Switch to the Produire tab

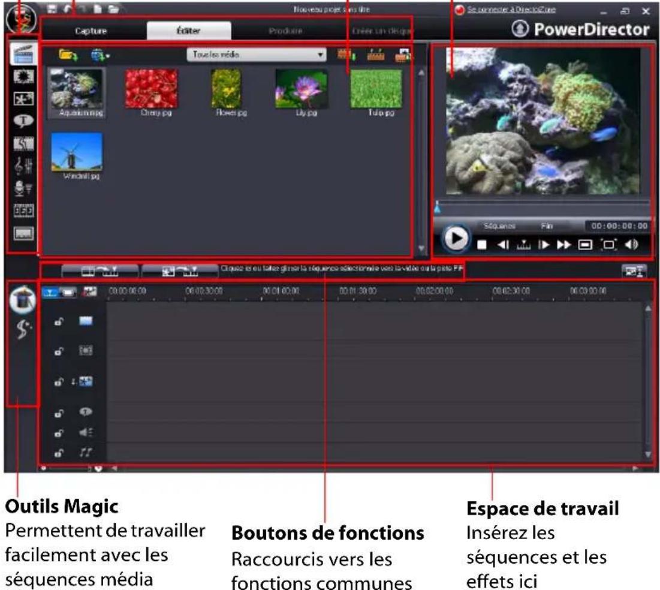285,31
